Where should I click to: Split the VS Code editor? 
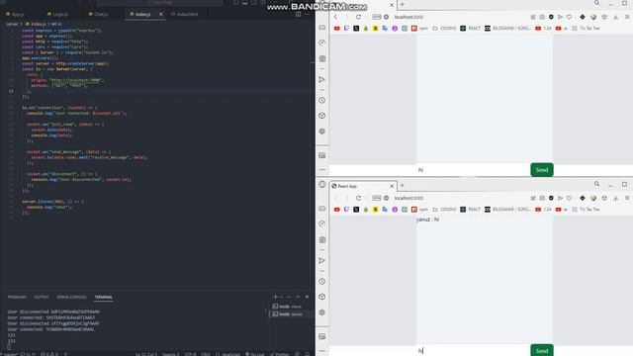point(298,14)
